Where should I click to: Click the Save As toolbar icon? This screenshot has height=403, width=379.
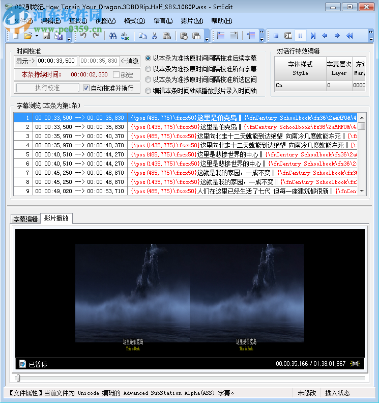pyautogui.click(x=59, y=36)
